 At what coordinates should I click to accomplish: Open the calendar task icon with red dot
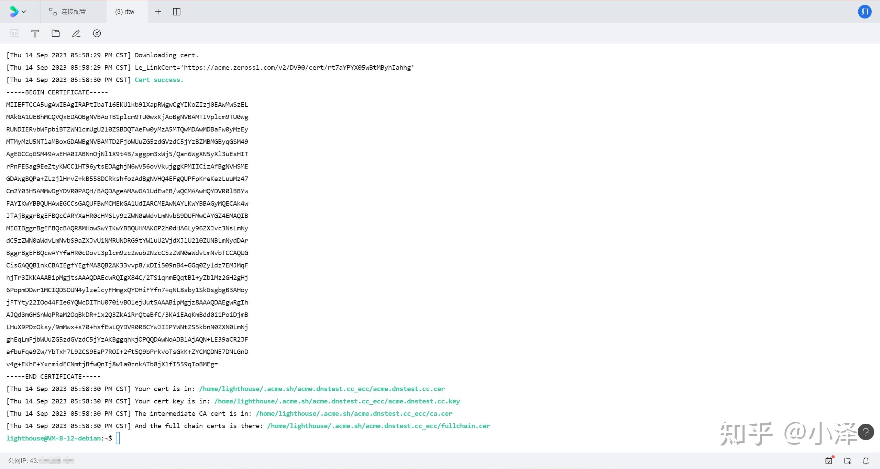click(x=829, y=460)
